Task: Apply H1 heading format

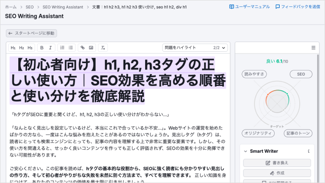Action: pos(13,48)
